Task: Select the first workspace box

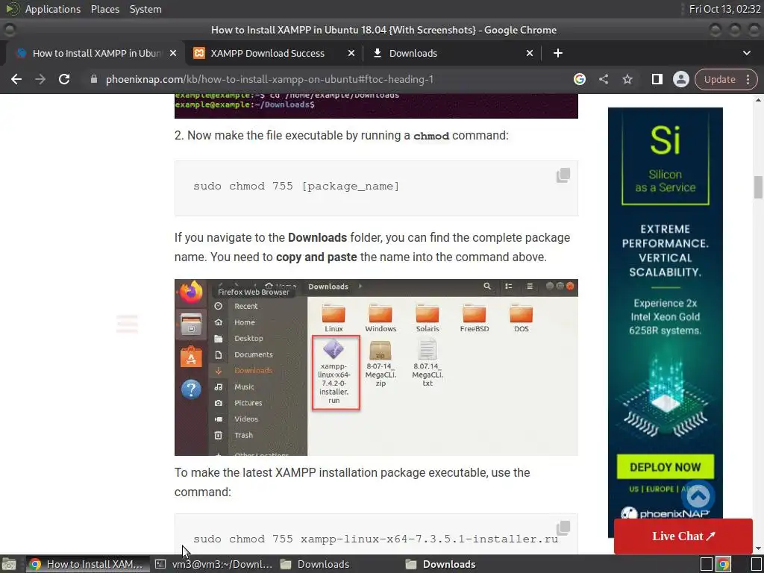Action: 707,564
